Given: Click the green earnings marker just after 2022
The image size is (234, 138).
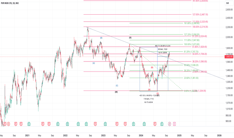Looking at the screenshot, I should [x=68, y=124].
